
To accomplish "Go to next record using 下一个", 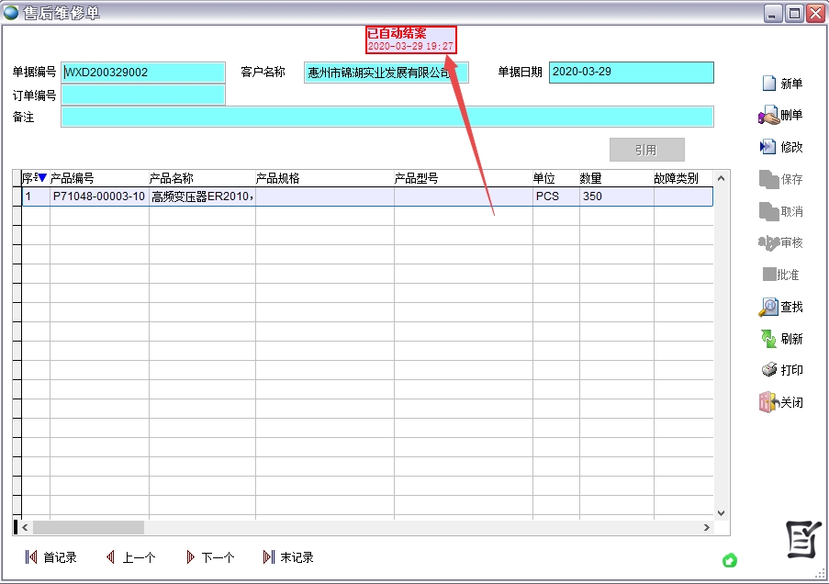I will [x=210, y=556].
